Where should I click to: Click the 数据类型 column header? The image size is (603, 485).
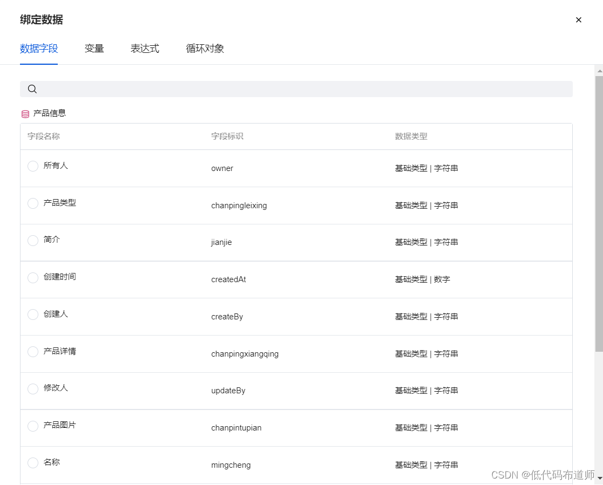pos(411,136)
